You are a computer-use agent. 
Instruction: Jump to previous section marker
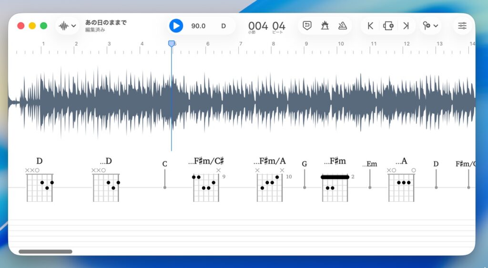coord(370,26)
